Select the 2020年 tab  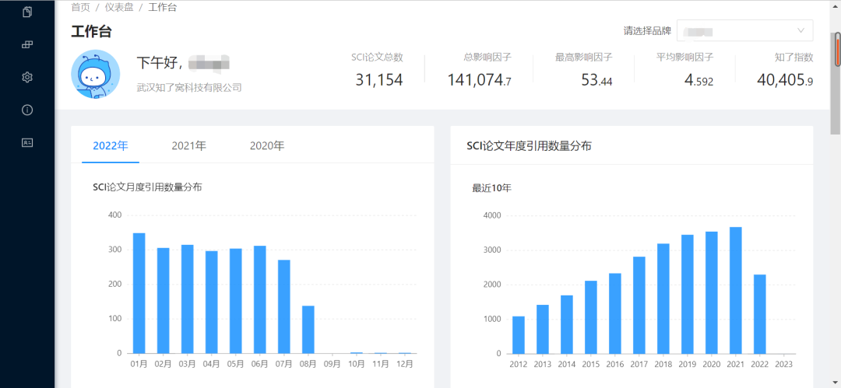point(267,145)
